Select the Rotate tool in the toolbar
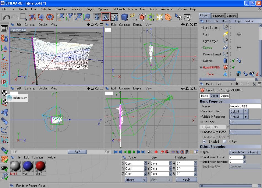This screenshot has width=262, height=188. [50, 17]
